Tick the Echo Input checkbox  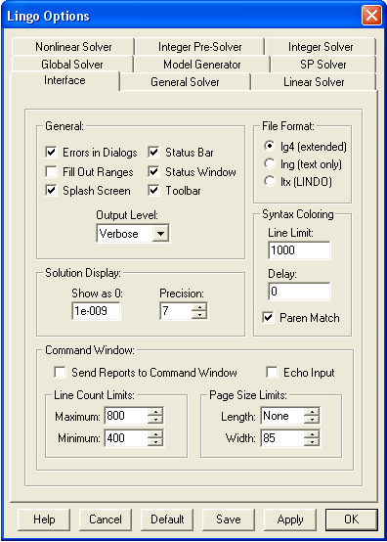coord(272,373)
